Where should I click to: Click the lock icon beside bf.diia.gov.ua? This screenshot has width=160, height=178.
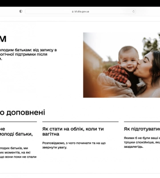click(72, 12)
